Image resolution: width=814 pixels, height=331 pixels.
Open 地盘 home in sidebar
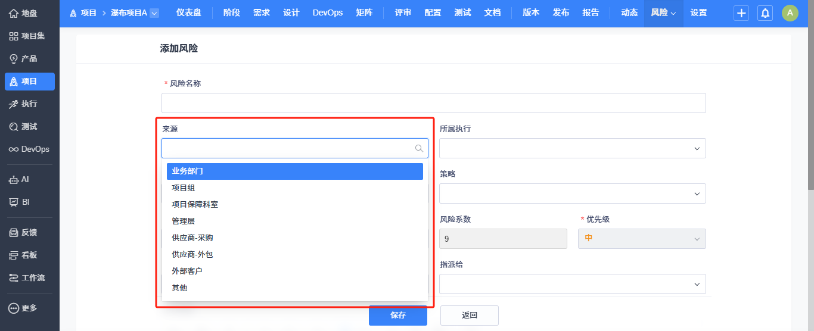pyautogui.click(x=30, y=13)
